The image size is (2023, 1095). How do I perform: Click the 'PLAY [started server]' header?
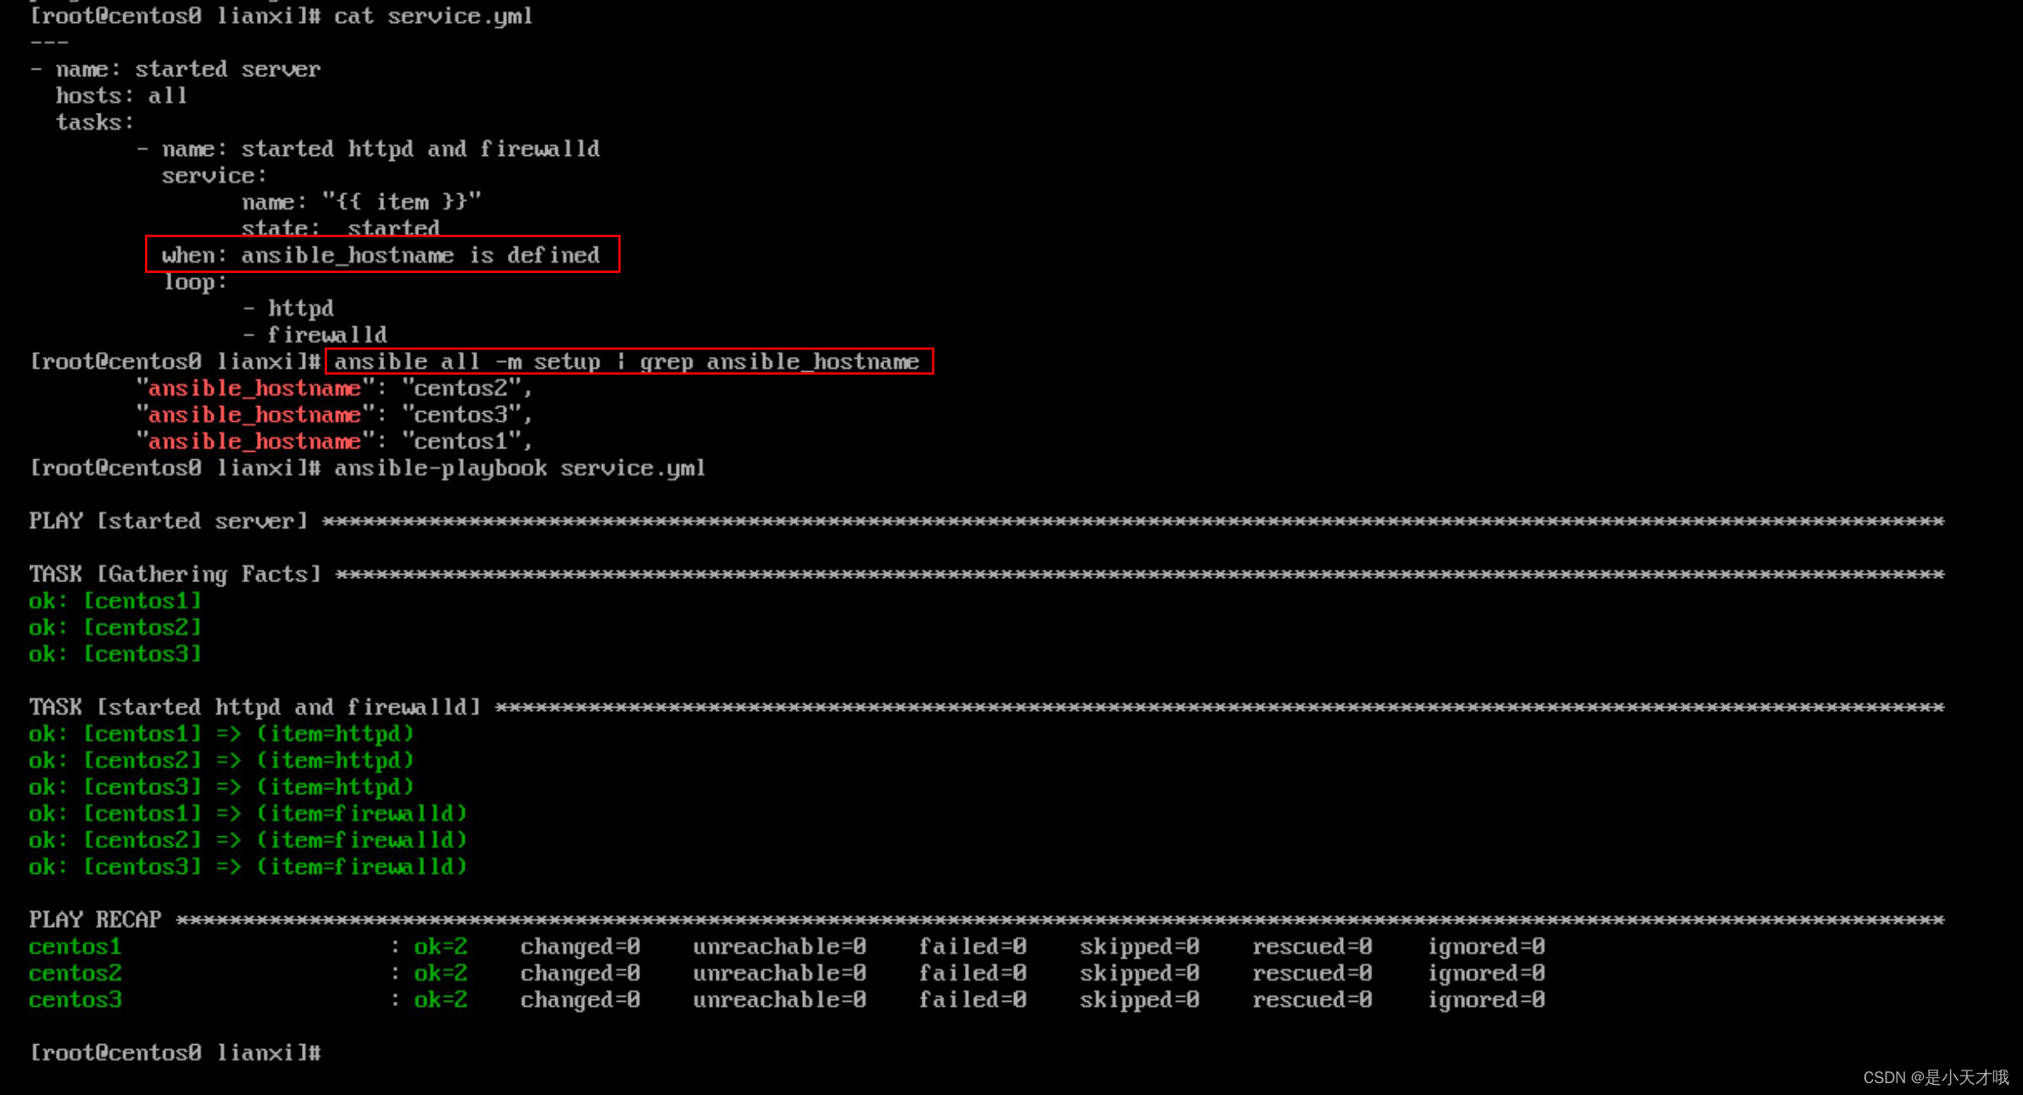pyautogui.click(x=168, y=521)
